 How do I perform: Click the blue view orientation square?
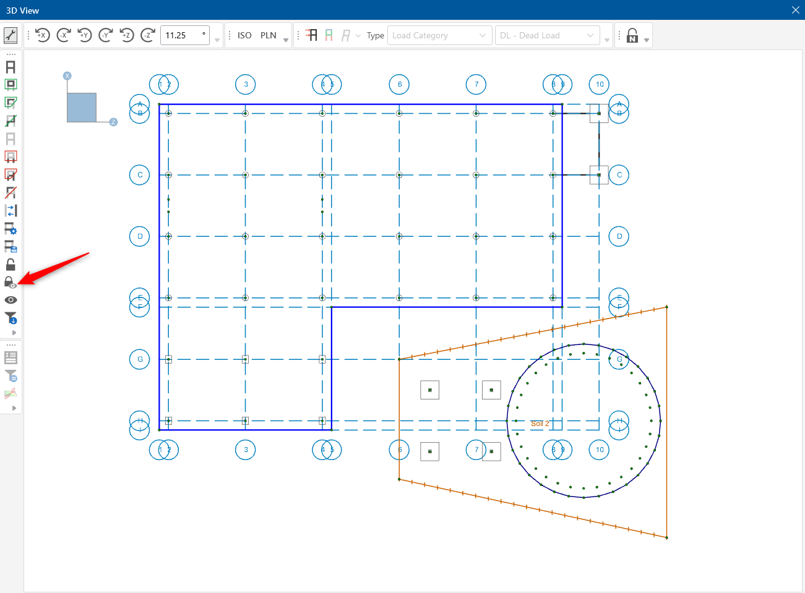[x=82, y=108]
